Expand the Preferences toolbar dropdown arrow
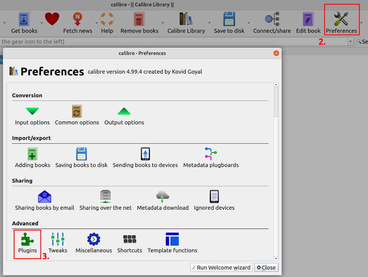Viewport: 368px width, 277px height. click(x=362, y=23)
